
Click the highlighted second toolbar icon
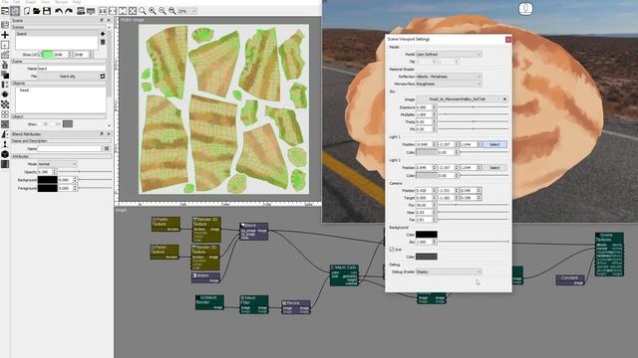[x=15, y=11]
